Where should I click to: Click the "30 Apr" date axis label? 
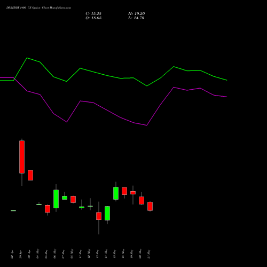[x=29, y=254]
